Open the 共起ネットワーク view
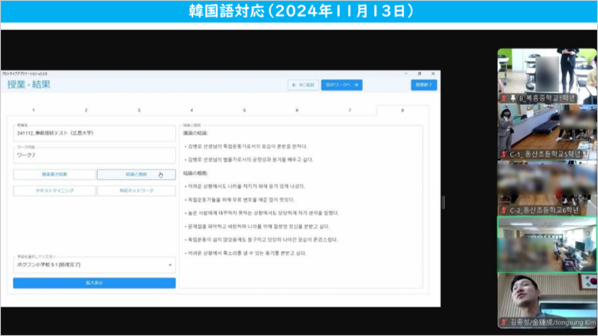 click(136, 191)
